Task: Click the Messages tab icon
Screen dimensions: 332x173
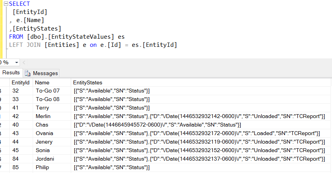Action: pos(28,73)
